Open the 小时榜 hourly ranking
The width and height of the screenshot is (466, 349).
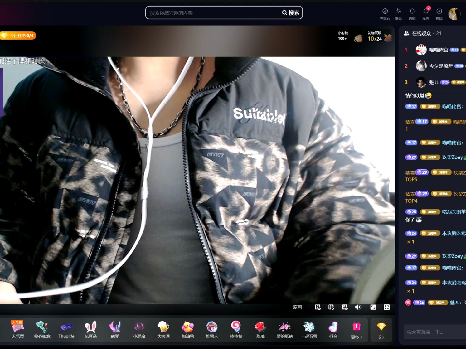343,36
